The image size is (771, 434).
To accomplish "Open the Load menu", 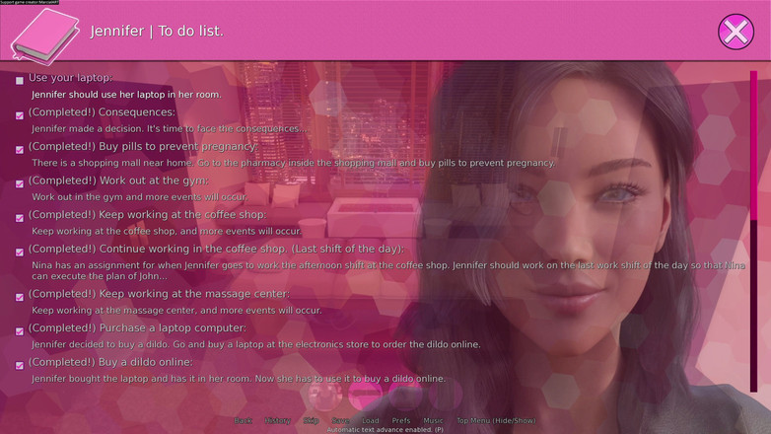I will (x=371, y=420).
